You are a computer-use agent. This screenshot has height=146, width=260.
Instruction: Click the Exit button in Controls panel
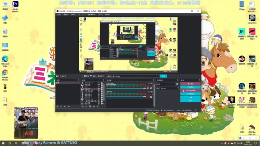coord(190,101)
